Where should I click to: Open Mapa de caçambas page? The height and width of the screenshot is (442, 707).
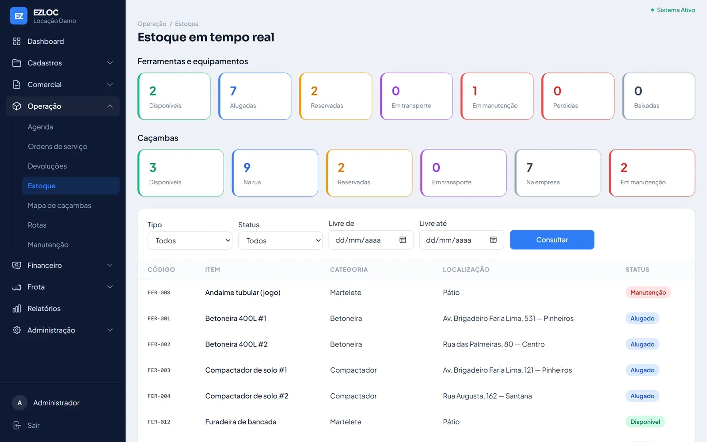(71, 206)
